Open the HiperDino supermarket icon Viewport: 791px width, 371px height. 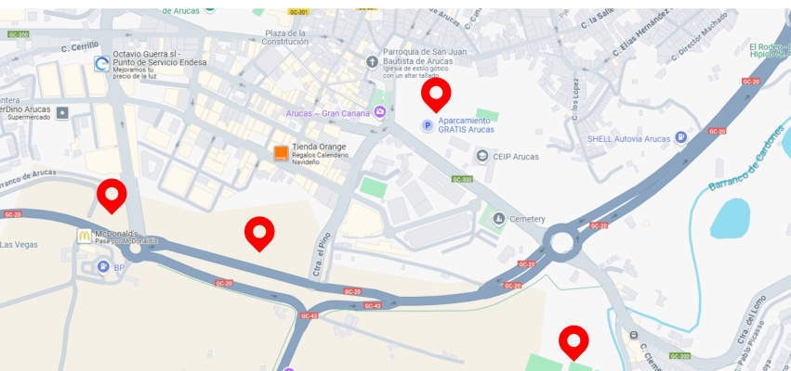pyautogui.click(x=62, y=113)
